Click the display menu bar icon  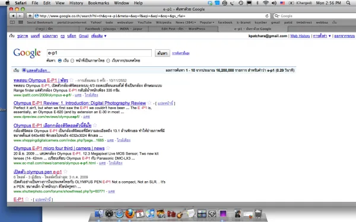point(249,3)
